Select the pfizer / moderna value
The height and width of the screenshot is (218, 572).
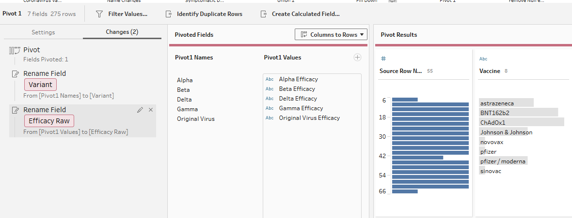point(503,161)
